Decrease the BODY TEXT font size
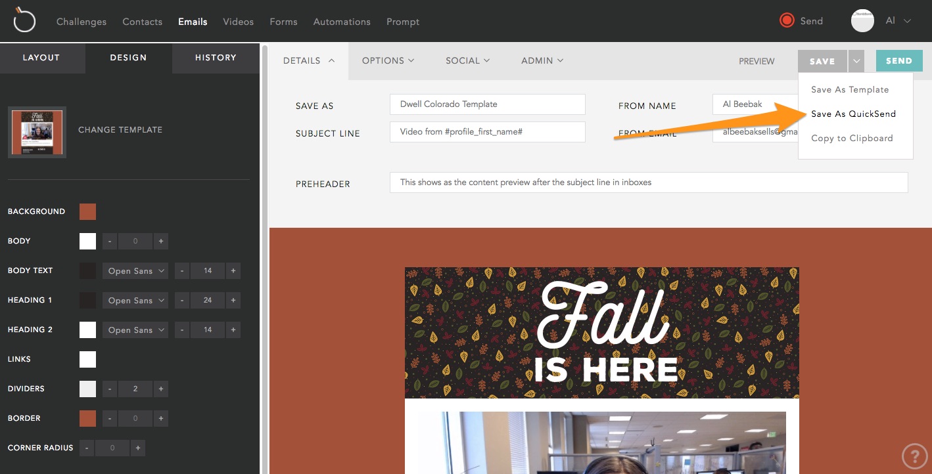932x474 pixels. coord(182,270)
